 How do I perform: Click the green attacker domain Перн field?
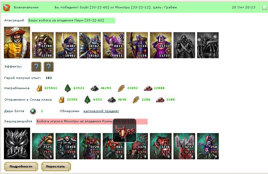pyautogui.click(x=71, y=20)
